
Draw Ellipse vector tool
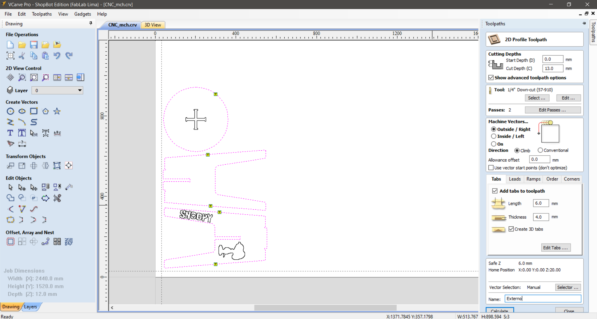22,111
